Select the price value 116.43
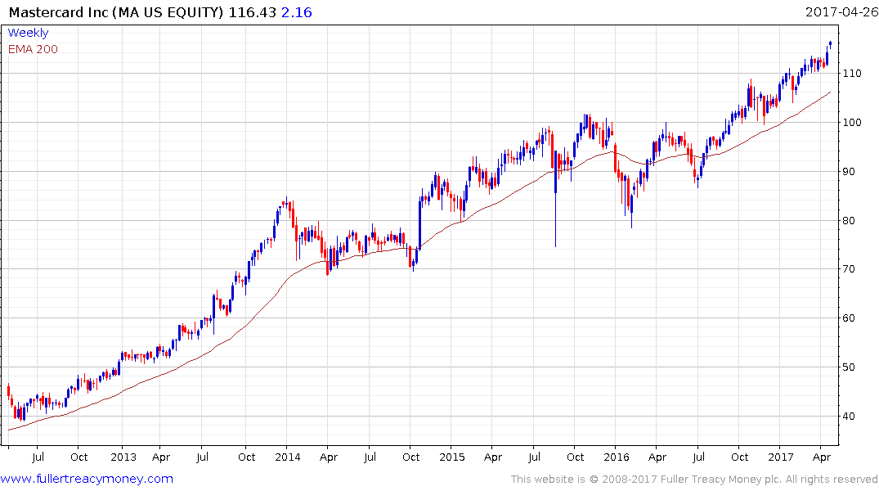Screen dimensions: 879x491 [x=253, y=12]
